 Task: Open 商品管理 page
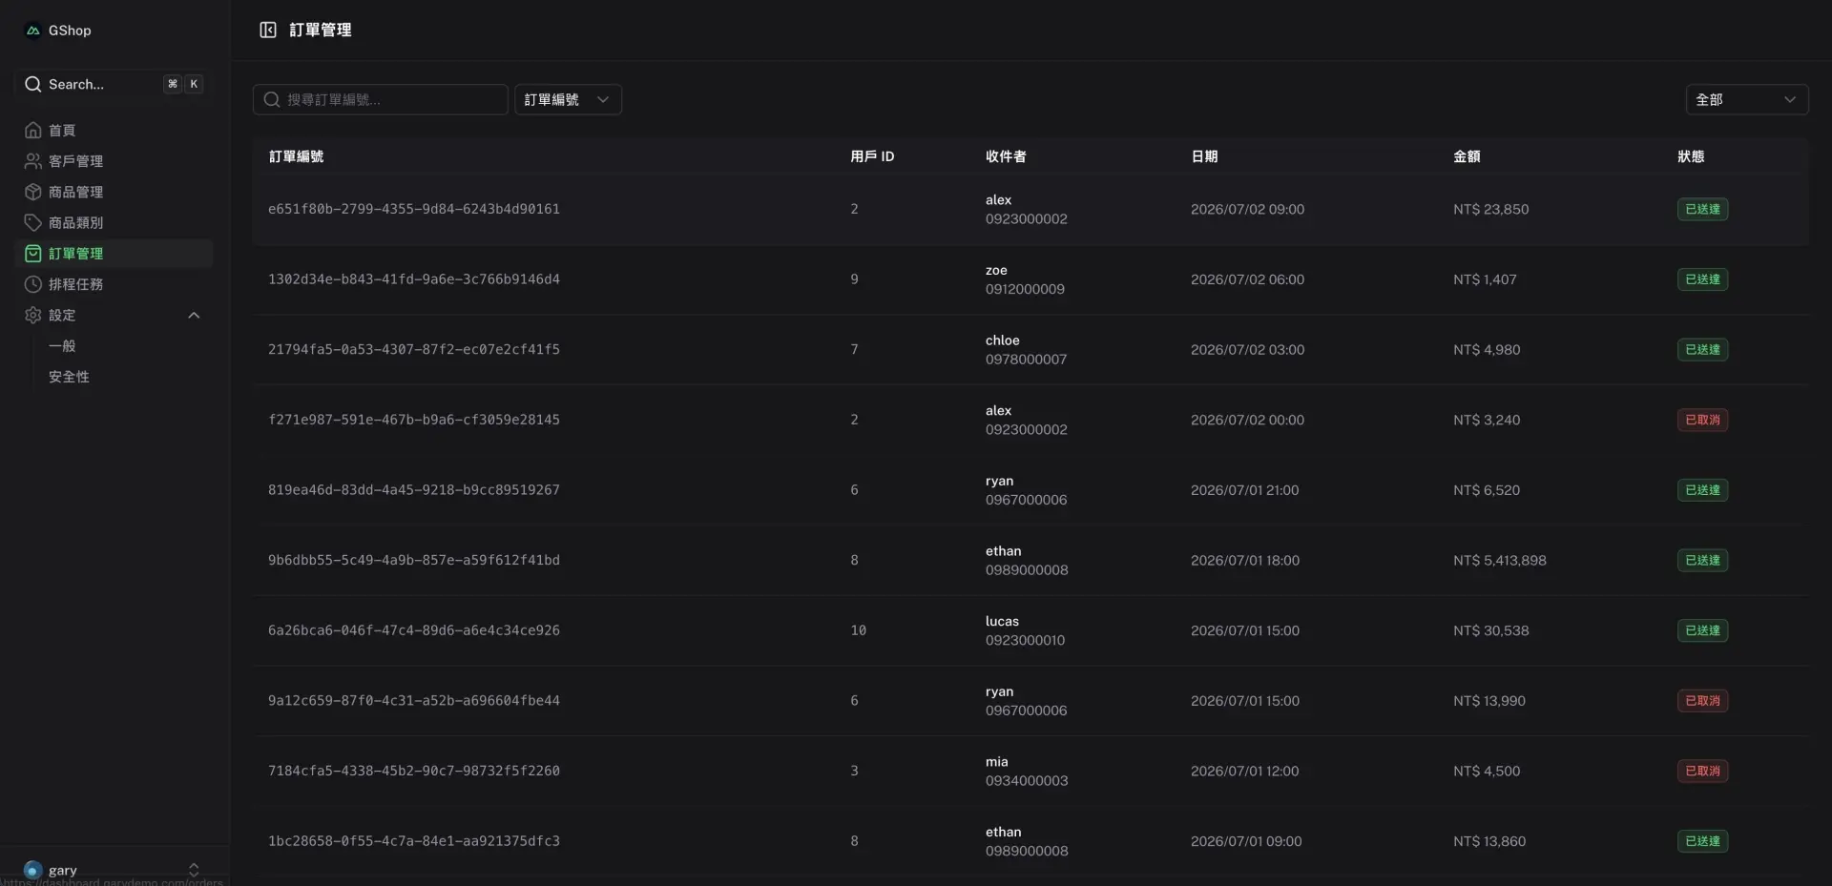[x=114, y=192]
